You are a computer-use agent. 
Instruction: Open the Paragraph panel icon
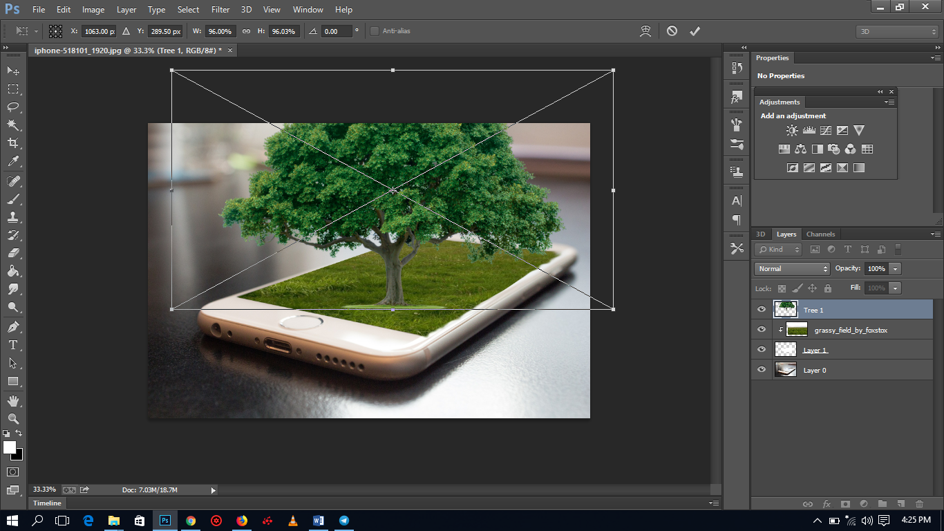737,220
